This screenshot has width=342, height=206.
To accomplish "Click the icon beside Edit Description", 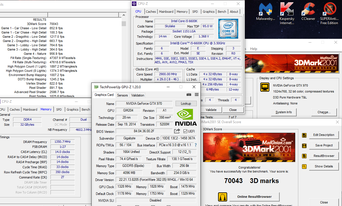I will click(304, 135).
